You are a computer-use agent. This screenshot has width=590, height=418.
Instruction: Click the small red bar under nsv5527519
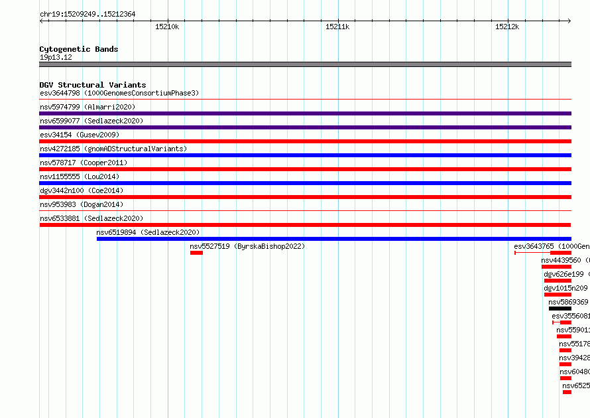[x=196, y=253]
